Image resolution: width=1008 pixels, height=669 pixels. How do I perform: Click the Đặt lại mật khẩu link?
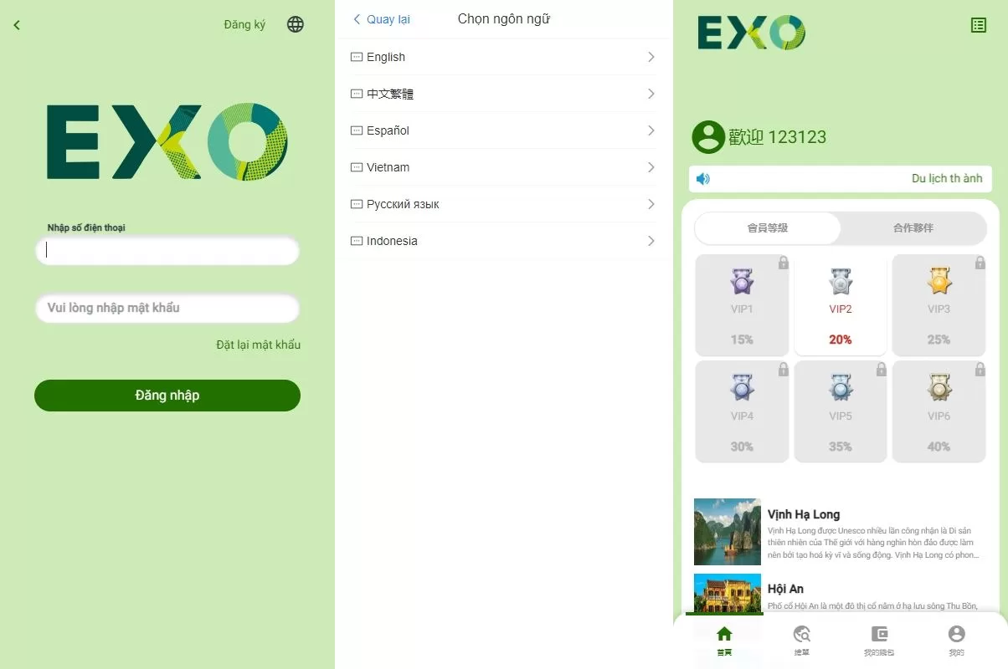(x=258, y=345)
